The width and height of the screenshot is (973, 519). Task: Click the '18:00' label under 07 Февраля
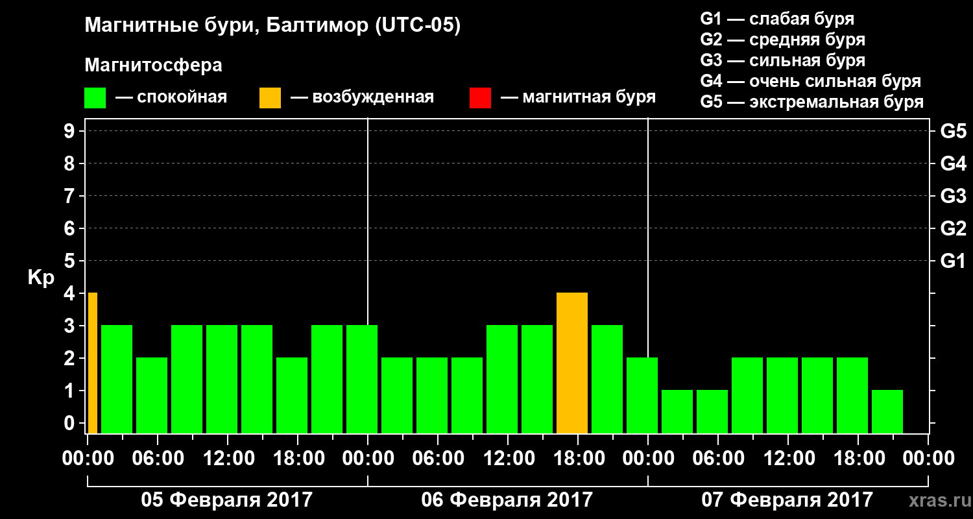[859, 458]
